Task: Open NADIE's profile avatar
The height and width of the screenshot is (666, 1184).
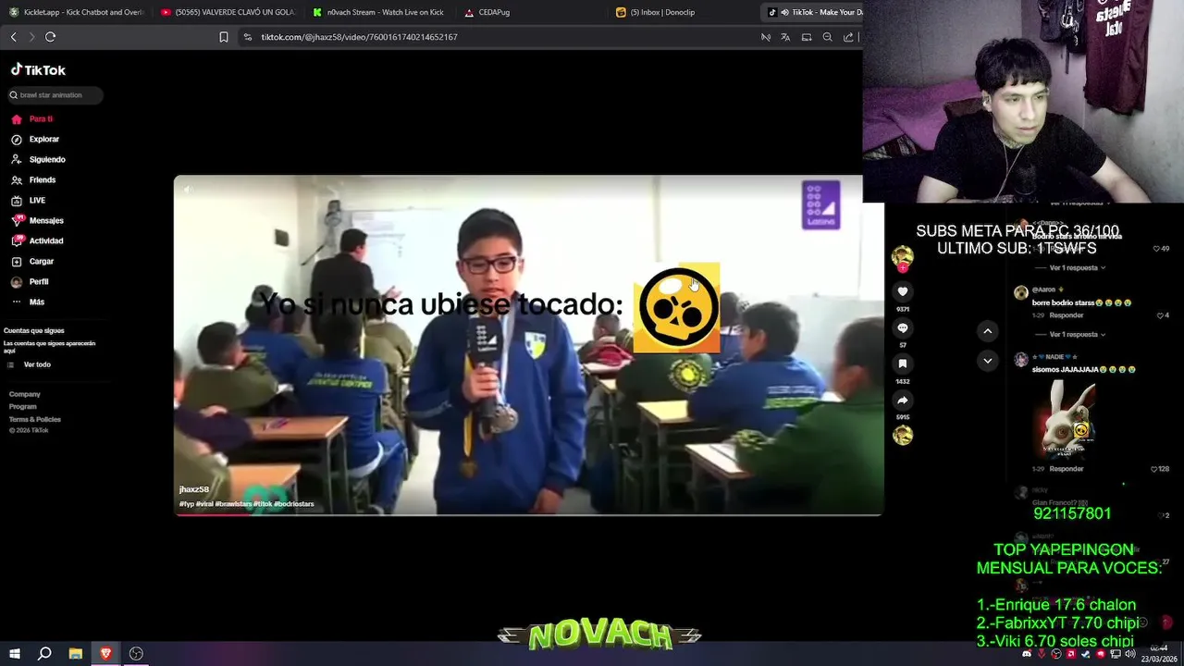Action: [x=1020, y=360]
